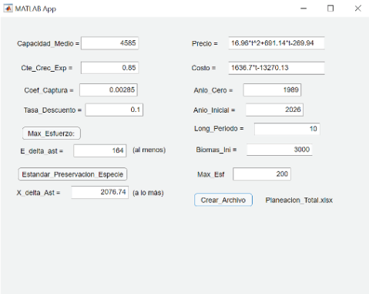Select the Cte_Crec_Exp field showing 0.85
Viewport: 369px width, 294px height.
(x=109, y=68)
